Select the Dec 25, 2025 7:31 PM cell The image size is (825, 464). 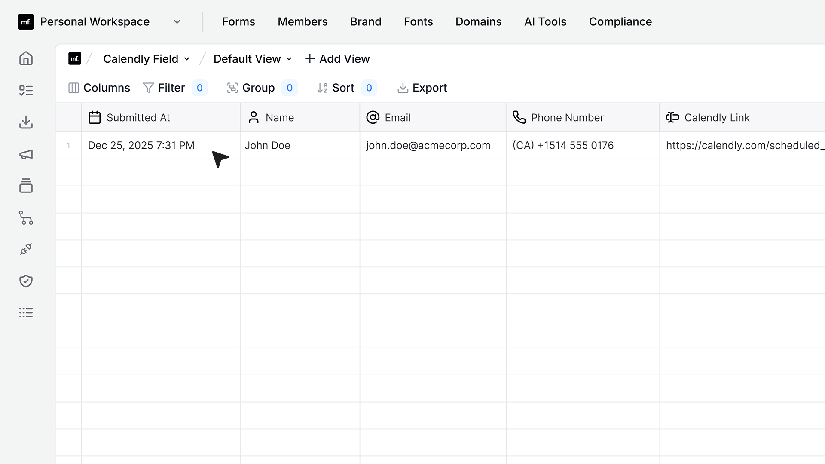(x=161, y=146)
